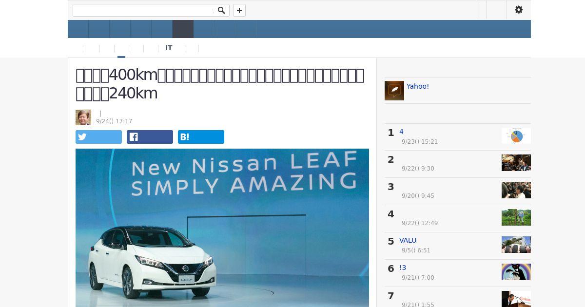This screenshot has width=585, height=307.
Task: Click the date 9/23() 15:21
Action: (x=420, y=142)
